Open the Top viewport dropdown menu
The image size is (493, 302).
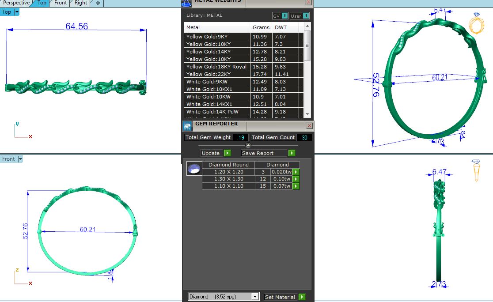(17, 12)
